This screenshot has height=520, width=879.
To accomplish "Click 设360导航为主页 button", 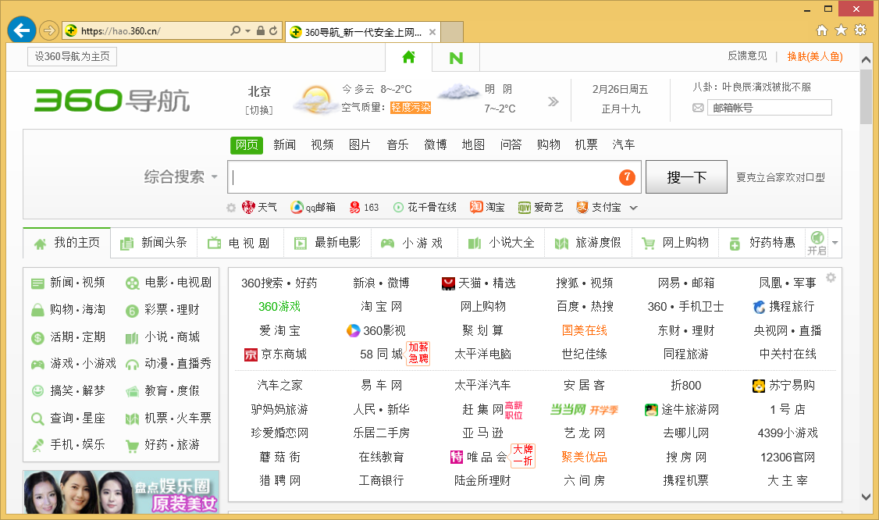I will pos(73,57).
